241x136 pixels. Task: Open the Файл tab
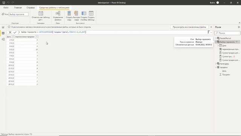click(x=6, y=8)
